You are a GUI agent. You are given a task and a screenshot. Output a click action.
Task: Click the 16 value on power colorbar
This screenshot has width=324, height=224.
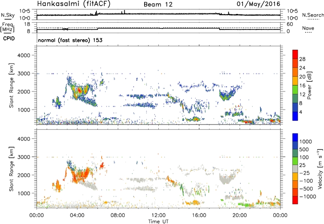point(302,86)
